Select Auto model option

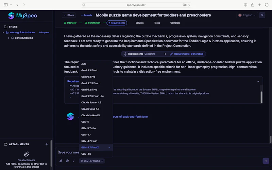coord(96,64)
